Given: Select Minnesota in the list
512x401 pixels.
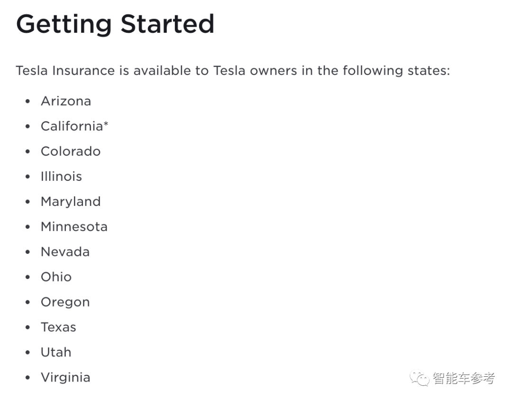Looking at the screenshot, I should 74,227.
